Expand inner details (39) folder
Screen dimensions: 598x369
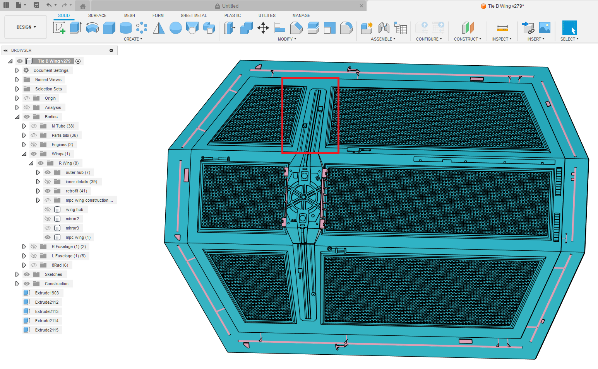coord(38,182)
